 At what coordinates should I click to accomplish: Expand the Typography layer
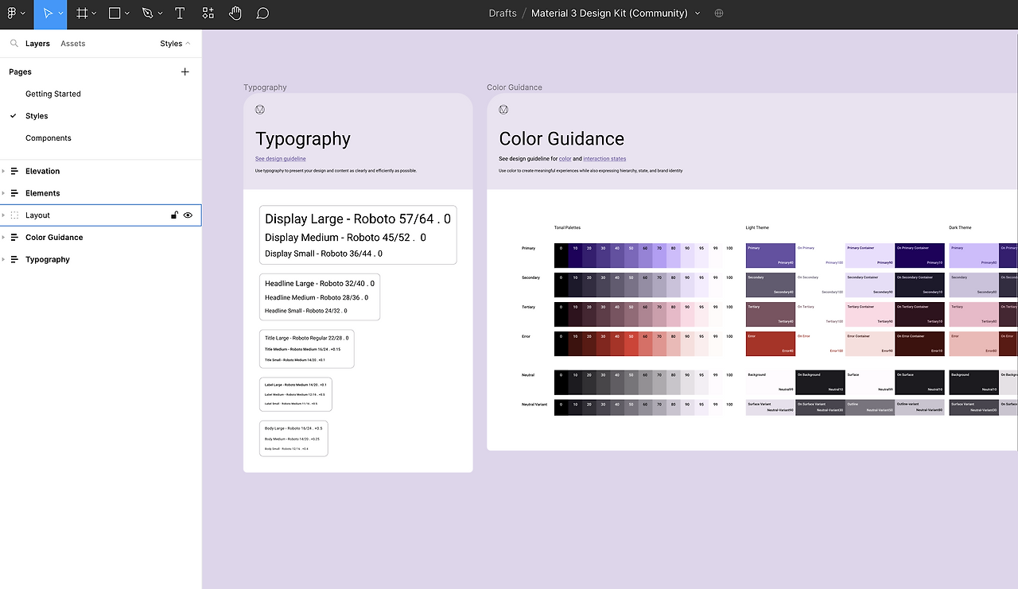pyautogui.click(x=3, y=260)
